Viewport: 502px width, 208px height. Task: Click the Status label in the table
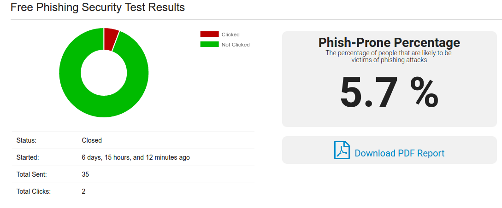(26, 140)
